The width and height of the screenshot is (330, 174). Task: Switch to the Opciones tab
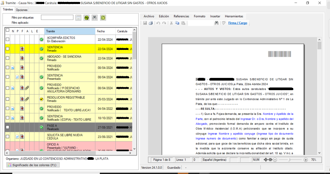[x=22, y=10]
